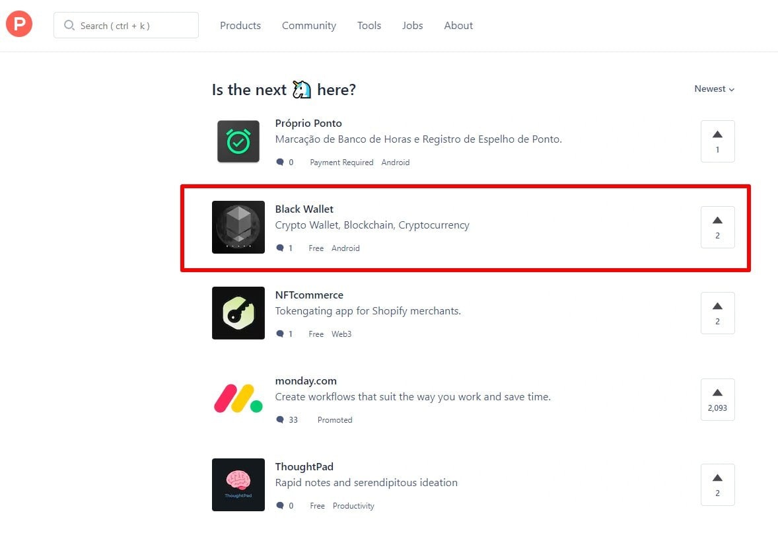Viewport: 778px width, 537px height.
Task: Click the Payment Required tag
Action: point(341,162)
